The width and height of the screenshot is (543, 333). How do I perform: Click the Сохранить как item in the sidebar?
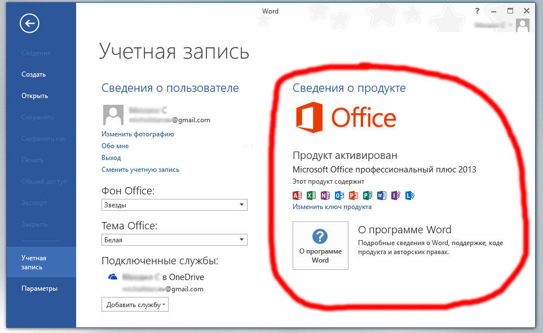tap(43, 139)
